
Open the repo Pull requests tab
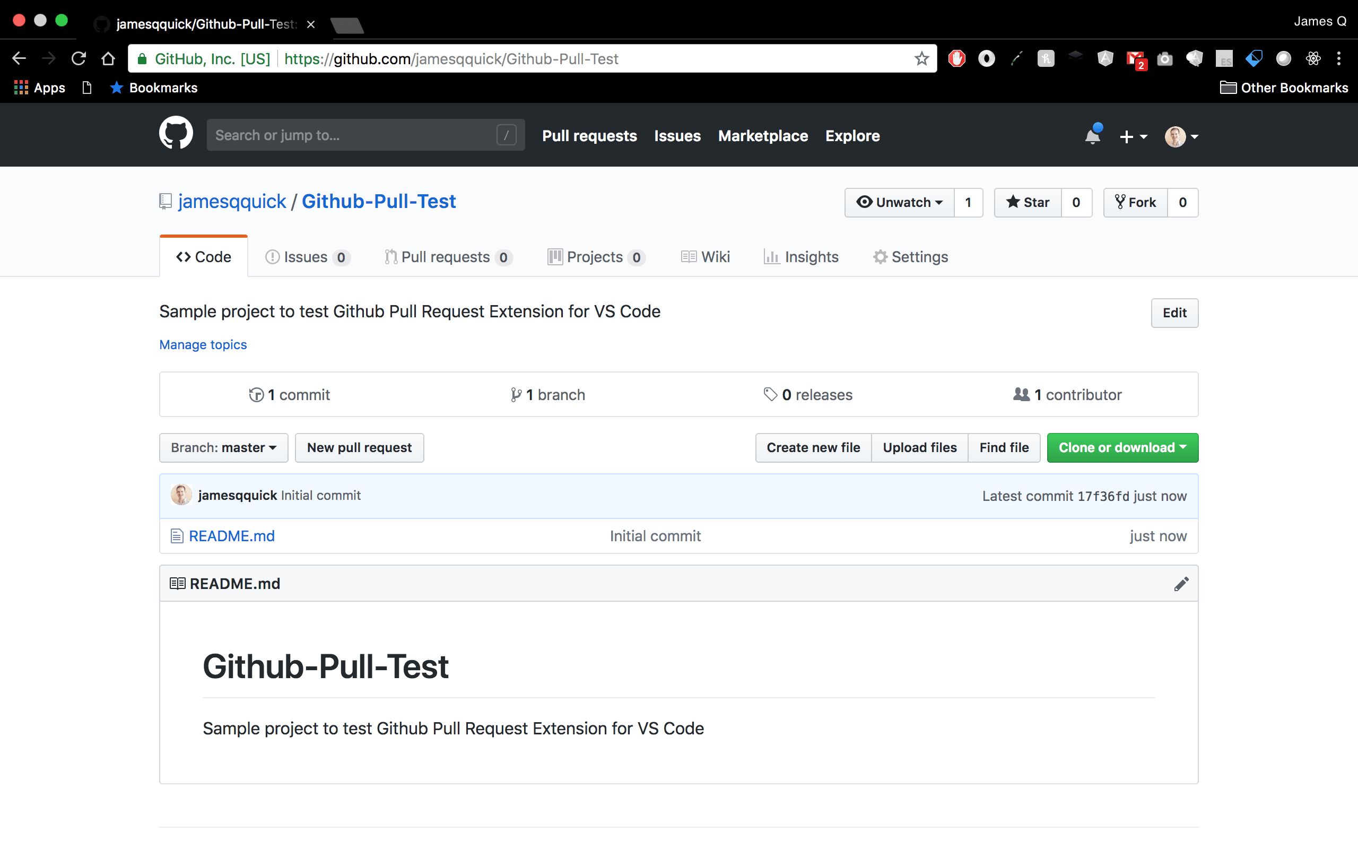click(x=448, y=257)
